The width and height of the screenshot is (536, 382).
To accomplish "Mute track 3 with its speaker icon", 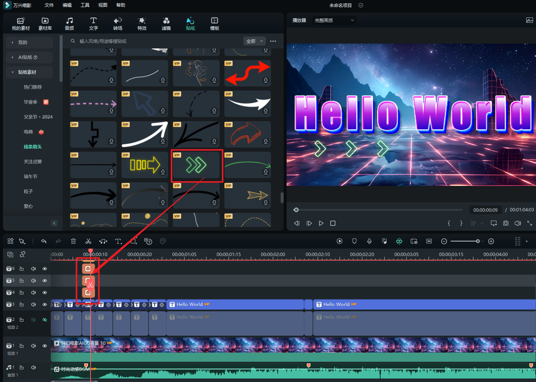I will (34, 304).
